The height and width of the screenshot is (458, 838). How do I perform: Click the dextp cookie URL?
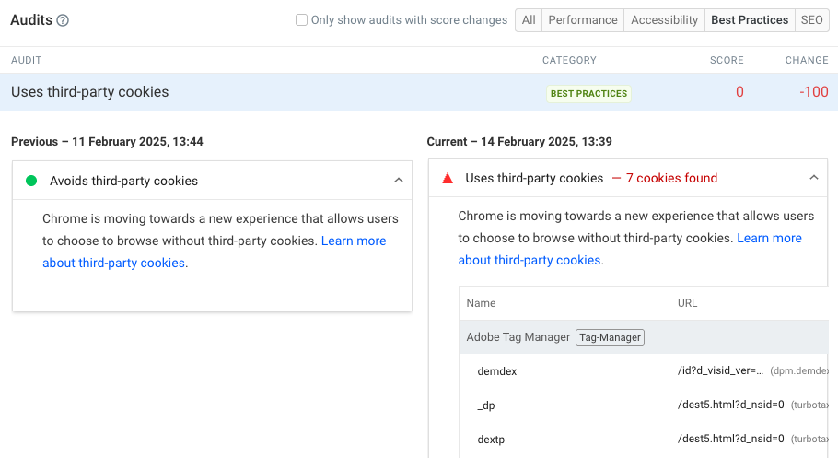[730, 439]
